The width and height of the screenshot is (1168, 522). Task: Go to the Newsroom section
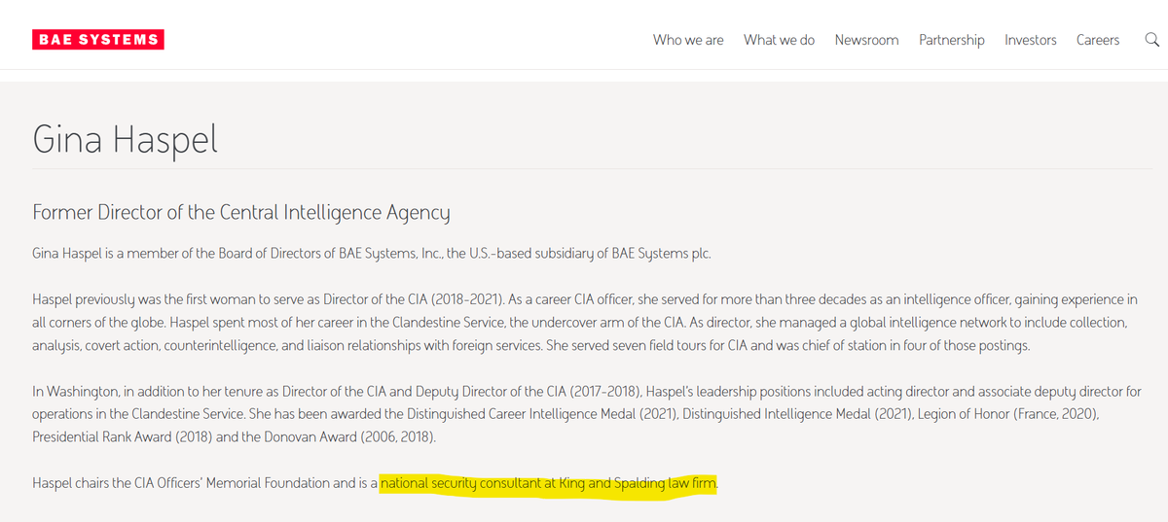click(866, 40)
